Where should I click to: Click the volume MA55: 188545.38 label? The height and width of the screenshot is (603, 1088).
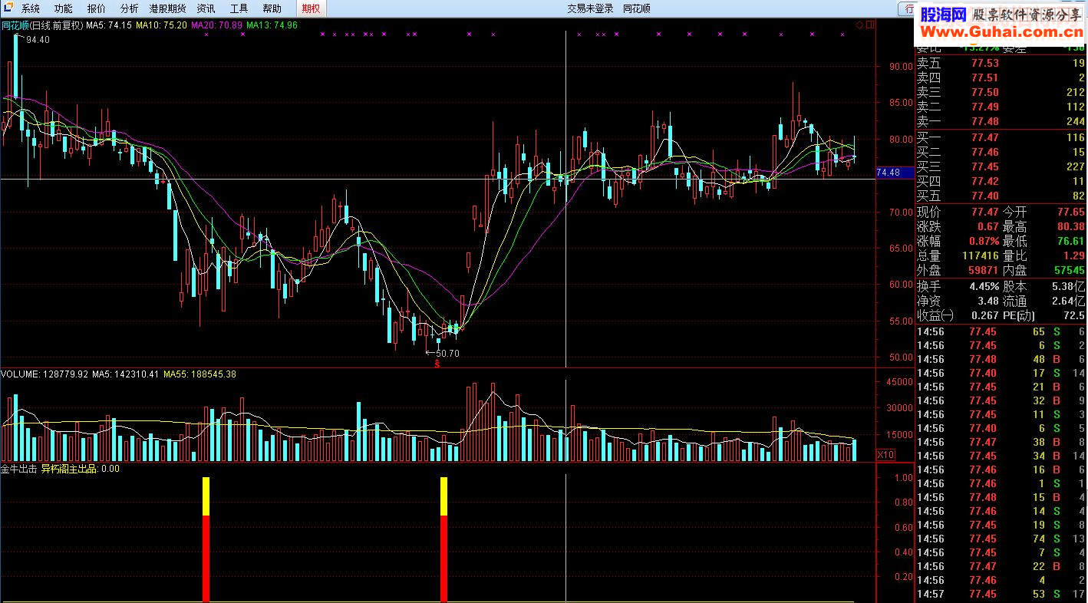tap(199, 374)
